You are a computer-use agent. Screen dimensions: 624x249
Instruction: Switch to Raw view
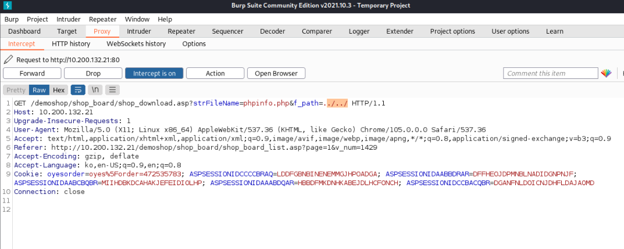click(x=40, y=90)
